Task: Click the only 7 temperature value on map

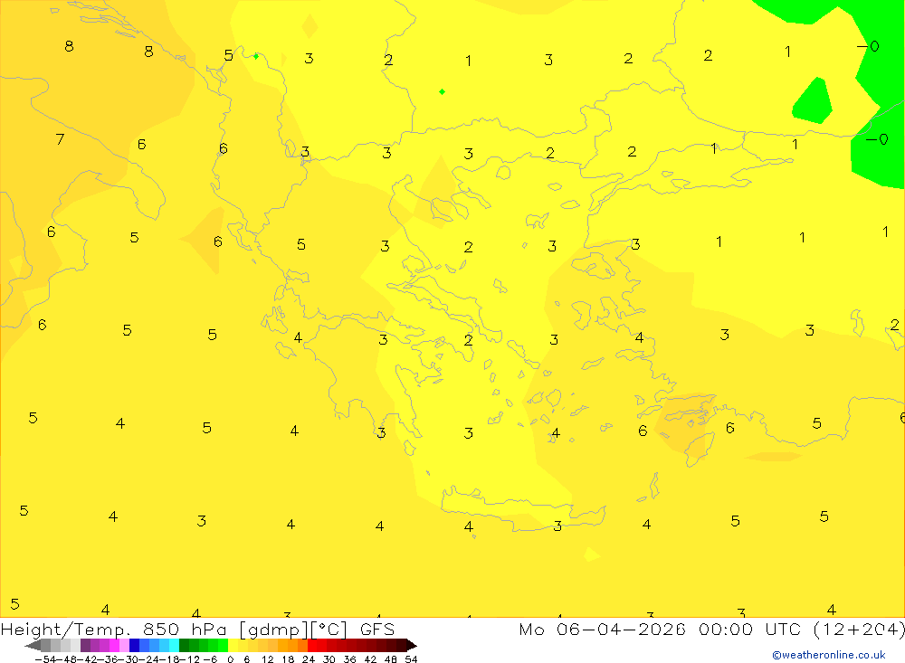Action: tap(60, 139)
